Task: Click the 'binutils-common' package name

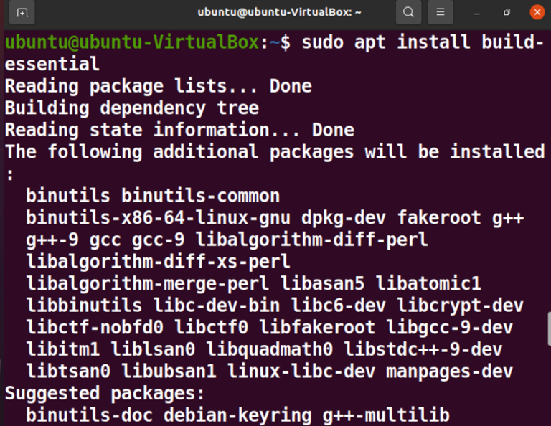Action: (x=200, y=196)
